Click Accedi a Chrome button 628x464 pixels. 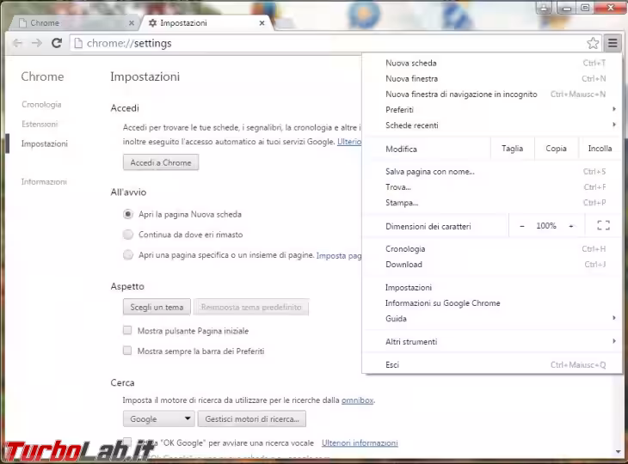tap(161, 162)
